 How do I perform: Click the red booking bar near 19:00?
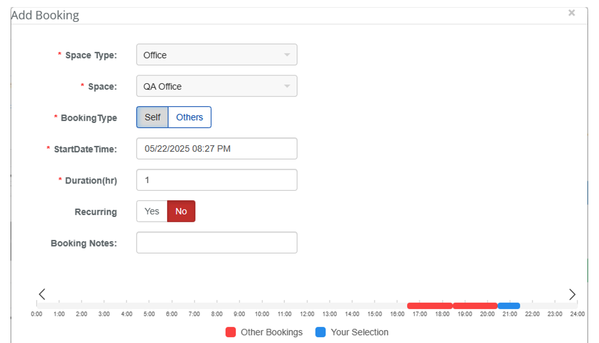475,306
